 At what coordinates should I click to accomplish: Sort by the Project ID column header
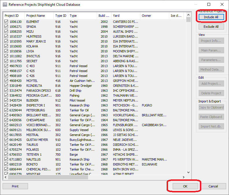pyautogui.click(x=14, y=16)
